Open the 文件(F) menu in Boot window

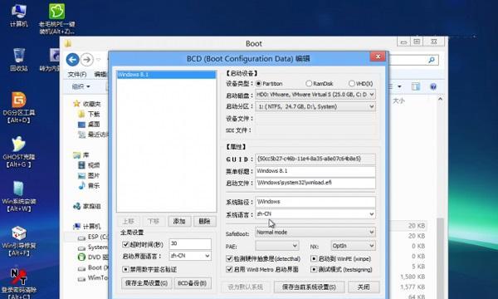[x=77, y=74]
